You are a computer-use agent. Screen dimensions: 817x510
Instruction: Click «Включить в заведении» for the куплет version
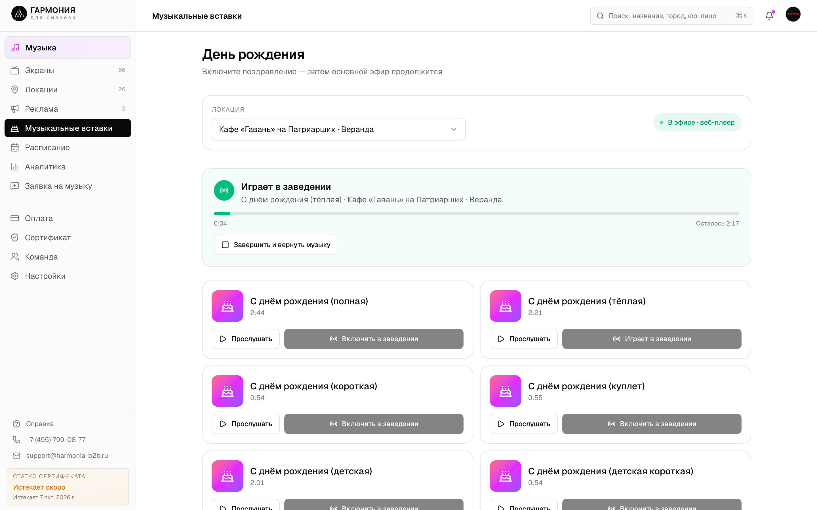(x=652, y=424)
